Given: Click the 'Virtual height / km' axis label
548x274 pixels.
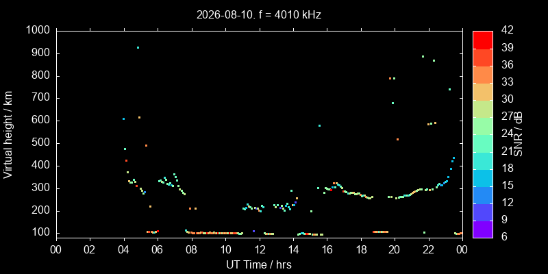Looking at the screenshot, I should 8,134.
